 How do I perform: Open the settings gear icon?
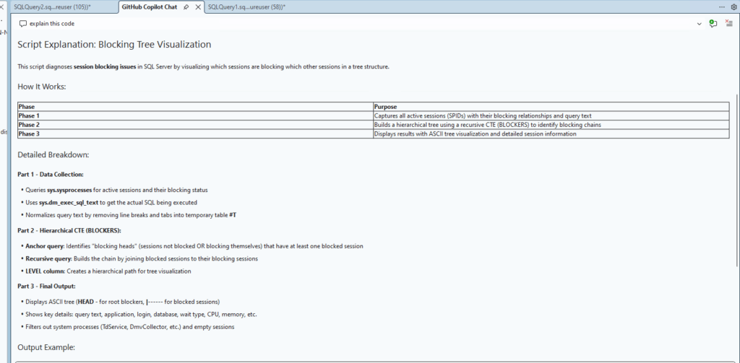[x=733, y=6]
